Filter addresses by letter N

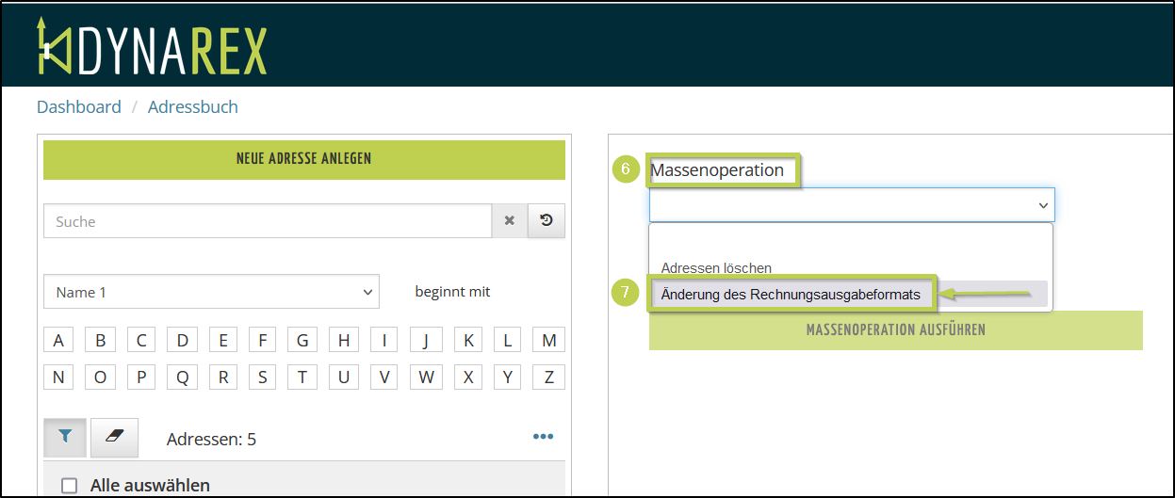click(x=58, y=378)
